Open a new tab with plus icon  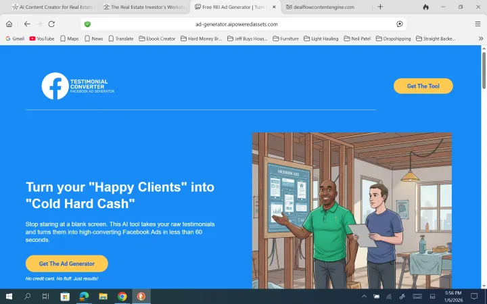380,7
